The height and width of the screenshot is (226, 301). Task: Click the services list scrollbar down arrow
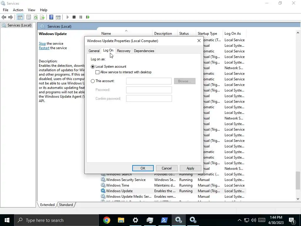[x=298, y=199]
